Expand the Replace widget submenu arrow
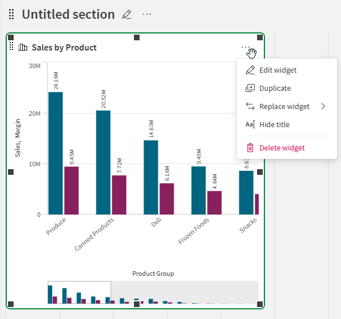Viewport: 341px width, 319px height. (x=323, y=106)
